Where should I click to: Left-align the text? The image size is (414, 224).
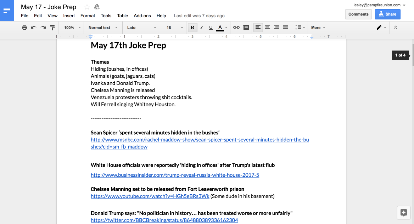258,28
